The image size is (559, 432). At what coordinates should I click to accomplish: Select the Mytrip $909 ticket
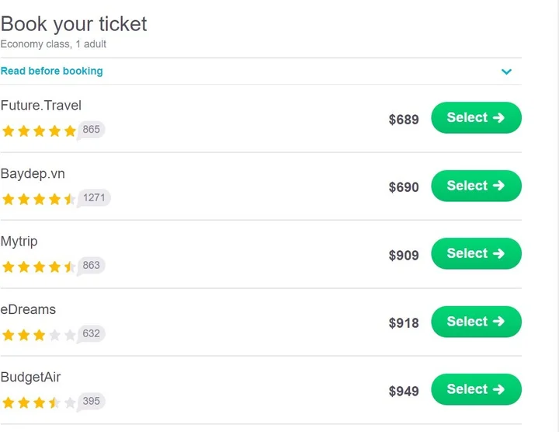[476, 254]
